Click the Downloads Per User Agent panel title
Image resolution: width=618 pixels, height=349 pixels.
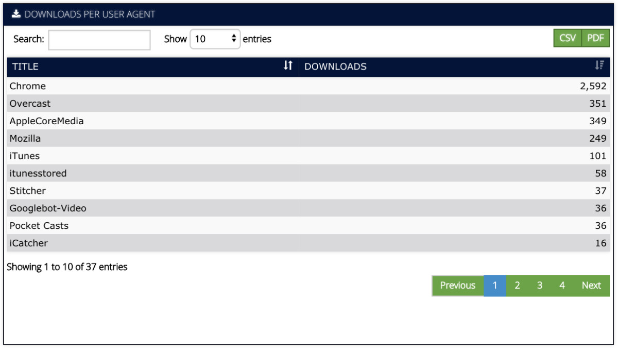point(90,14)
